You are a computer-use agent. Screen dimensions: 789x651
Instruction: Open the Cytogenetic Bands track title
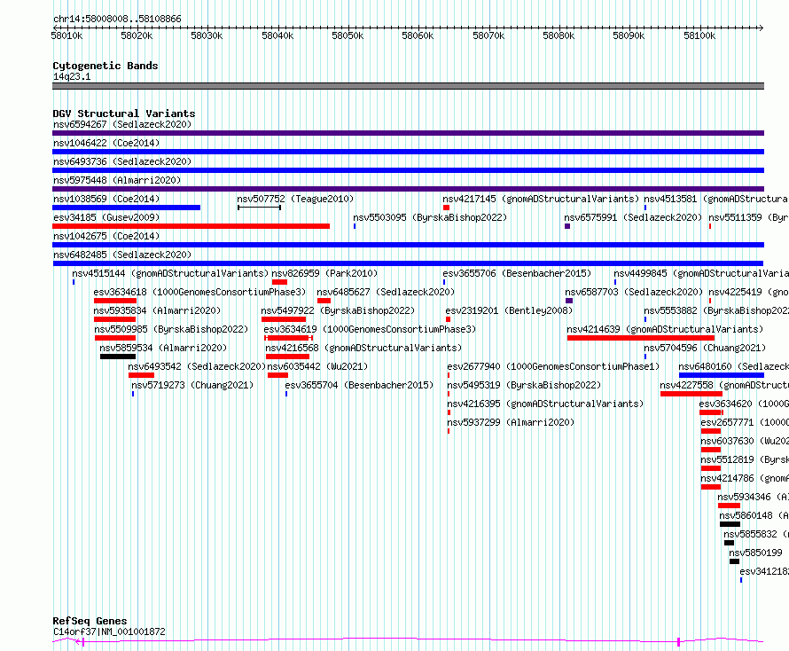coord(105,66)
